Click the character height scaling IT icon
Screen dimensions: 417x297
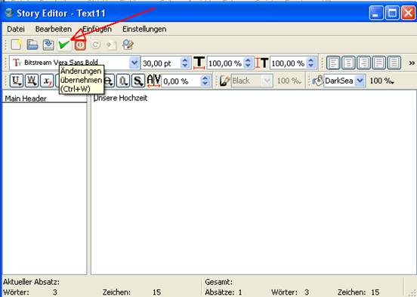[x=261, y=63]
